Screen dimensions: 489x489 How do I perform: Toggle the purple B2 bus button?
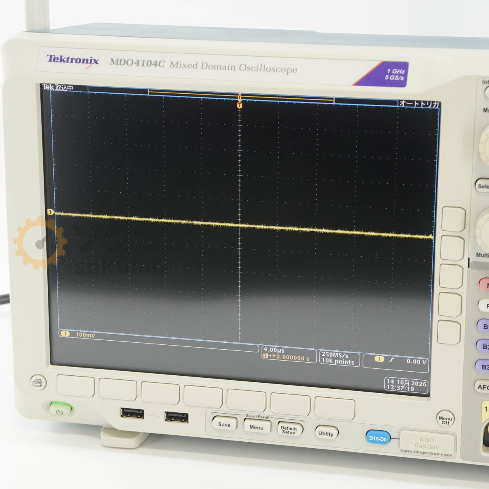pyautogui.click(x=483, y=346)
